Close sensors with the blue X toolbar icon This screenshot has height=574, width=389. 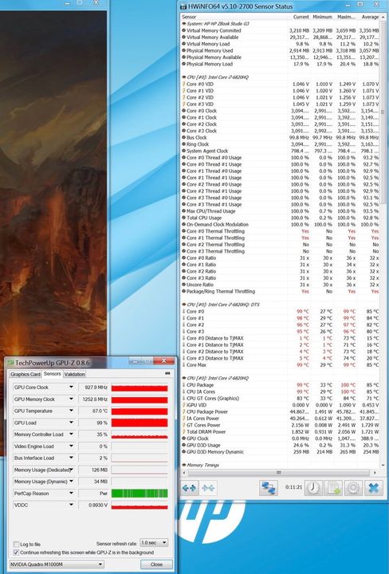(373, 488)
